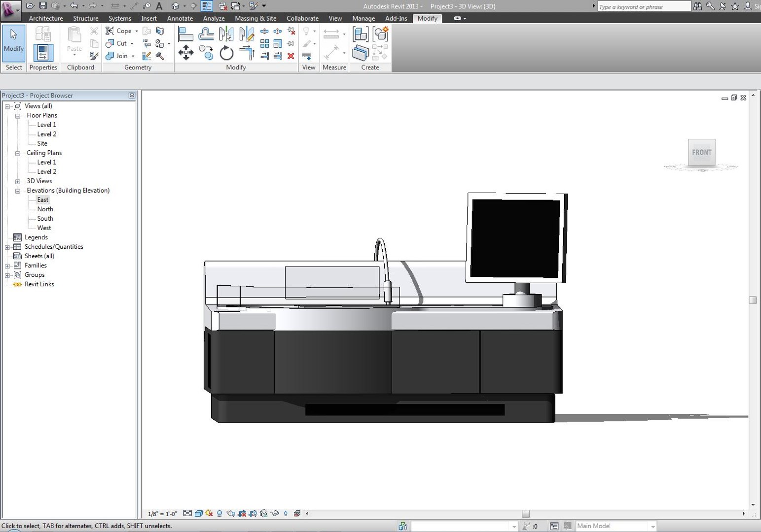Image resolution: width=761 pixels, height=532 pixels.
Task: Open the Cope dropdown arrow
Action: 137,31
